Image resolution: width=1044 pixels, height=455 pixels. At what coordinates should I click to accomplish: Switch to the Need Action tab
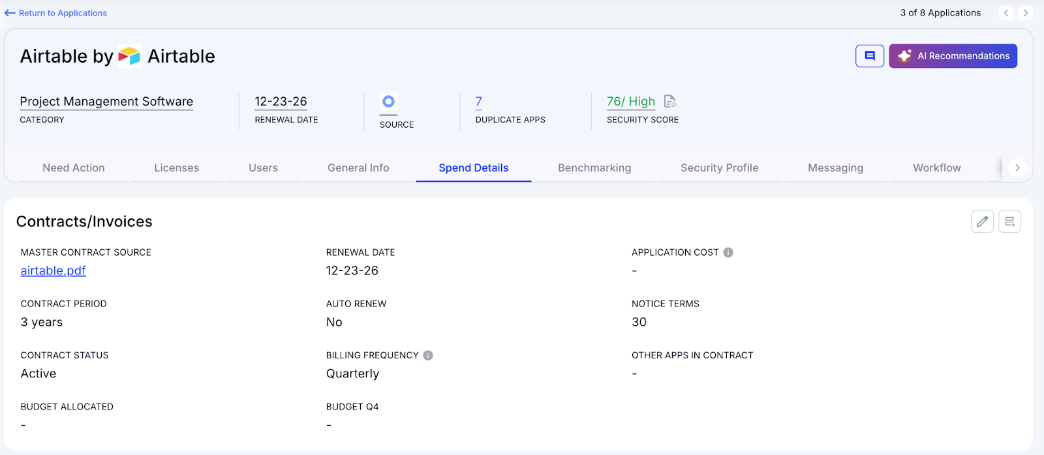pyautogui.click(x=74, y=168)
